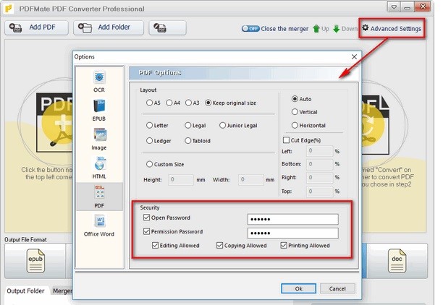443x305 pixels.
Task: Click the Add PDF toolbar button
Action: [36, 27]
